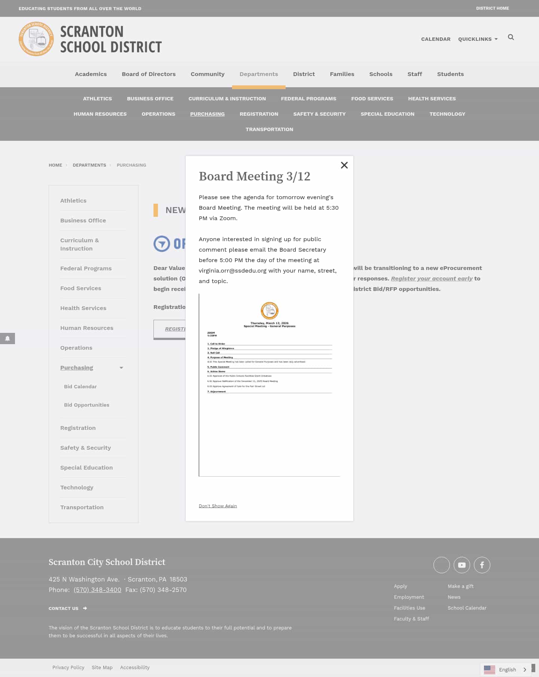Open the Site Map link
The image size is (539, 677).
tap(102, 668)
